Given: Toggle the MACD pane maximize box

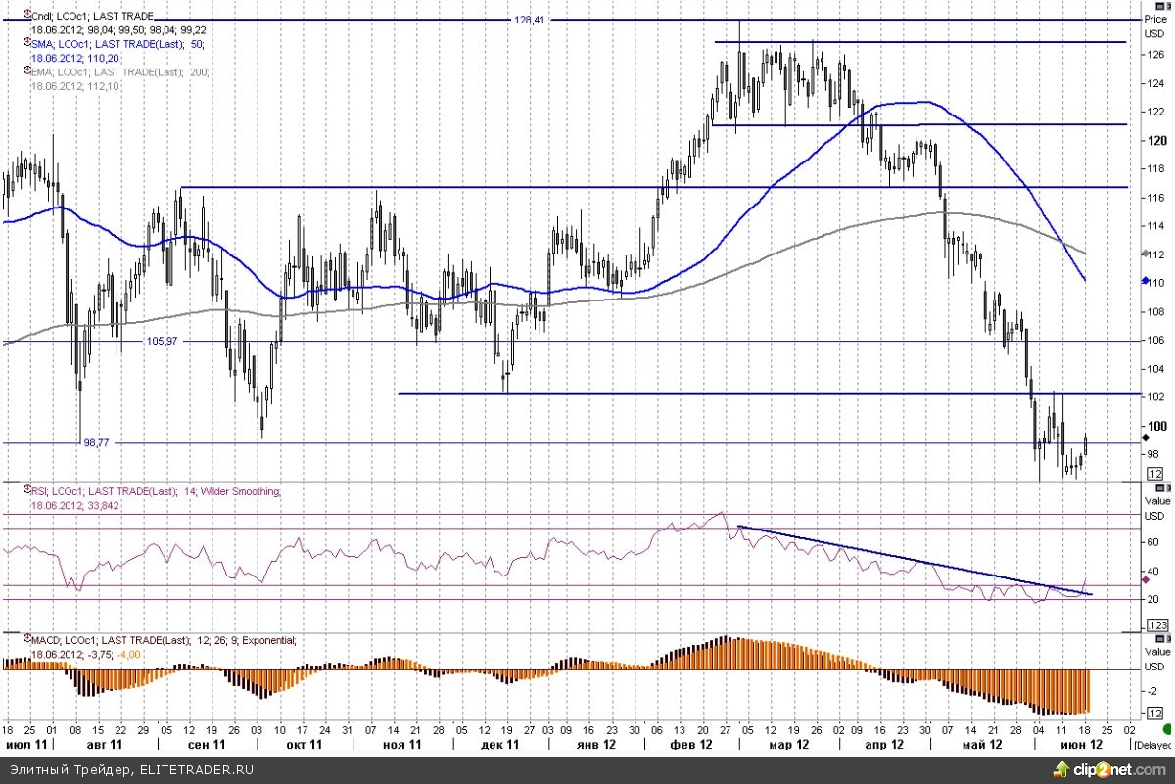Looking at the screenshot, I should pos(1161,638).
